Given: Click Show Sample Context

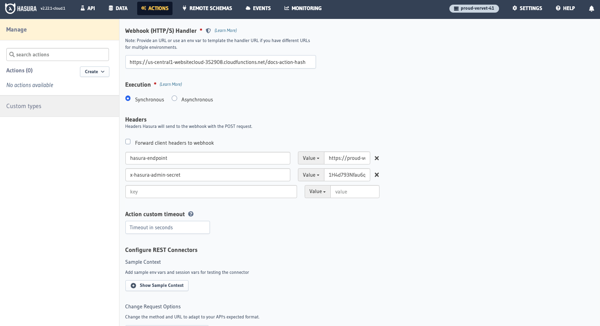Looking at the screenshot, I should (157, 285).
